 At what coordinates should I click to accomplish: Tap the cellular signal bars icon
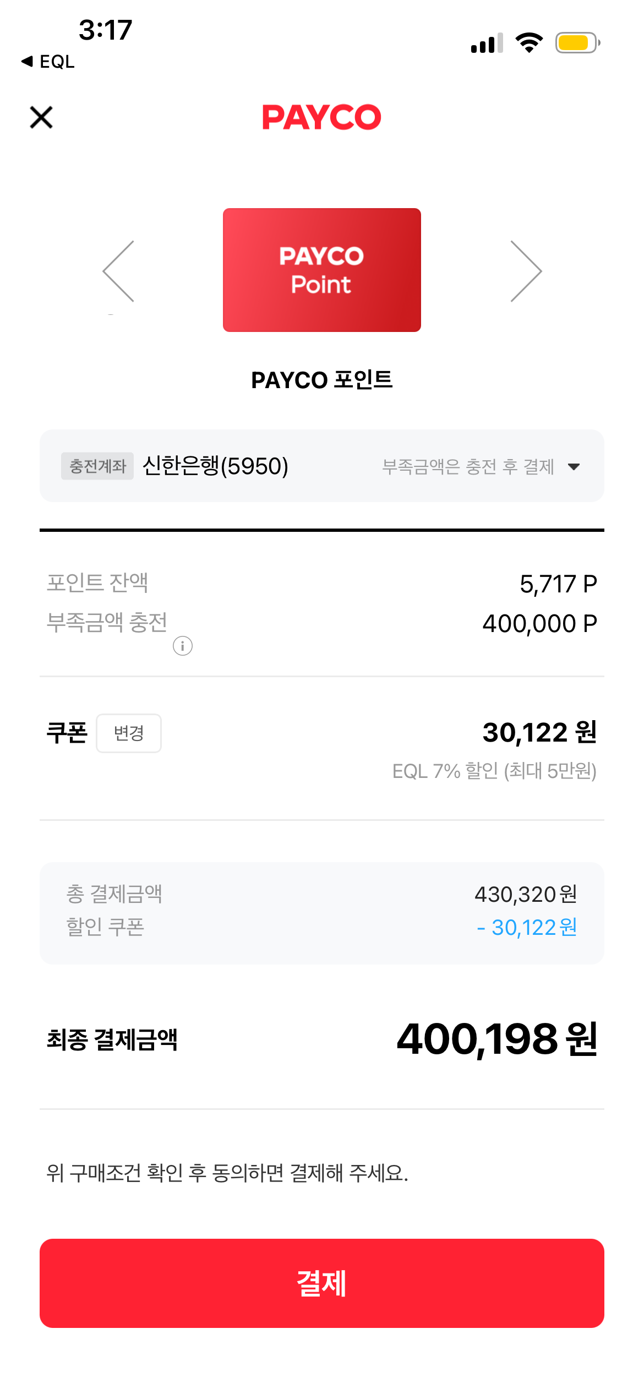click(487, 43)
